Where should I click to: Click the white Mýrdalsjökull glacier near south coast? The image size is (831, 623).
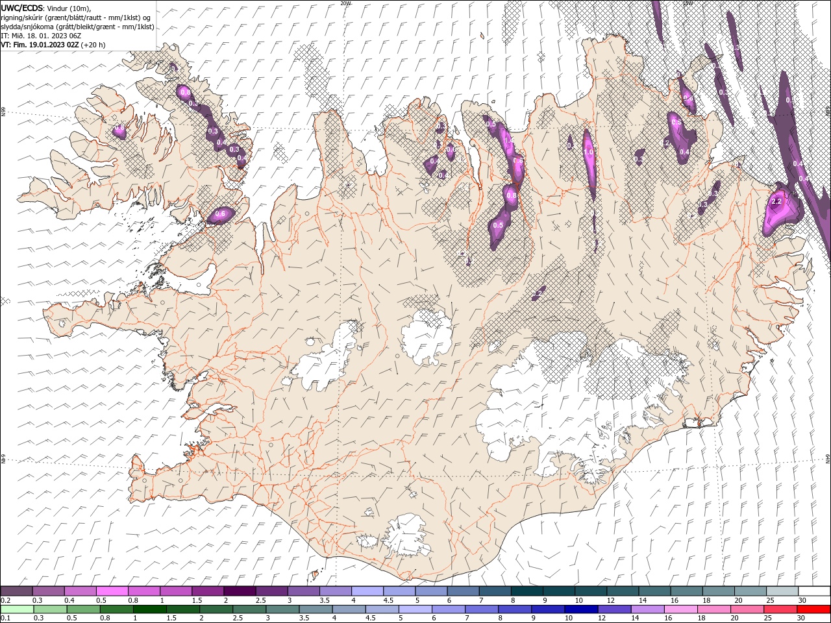point(406,535)
